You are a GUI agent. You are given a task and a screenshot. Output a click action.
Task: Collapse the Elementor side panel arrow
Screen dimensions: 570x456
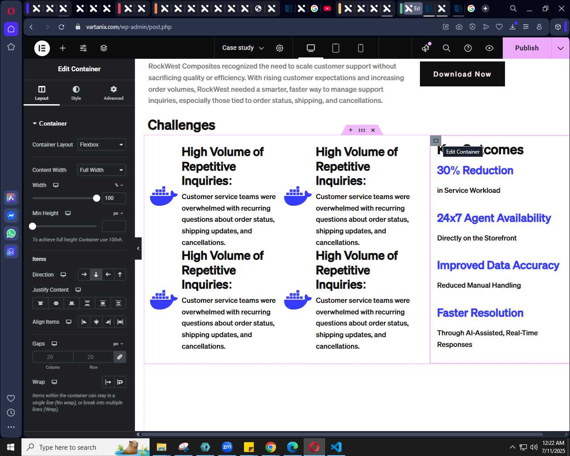pyautogui.click(x=138, y=248)
